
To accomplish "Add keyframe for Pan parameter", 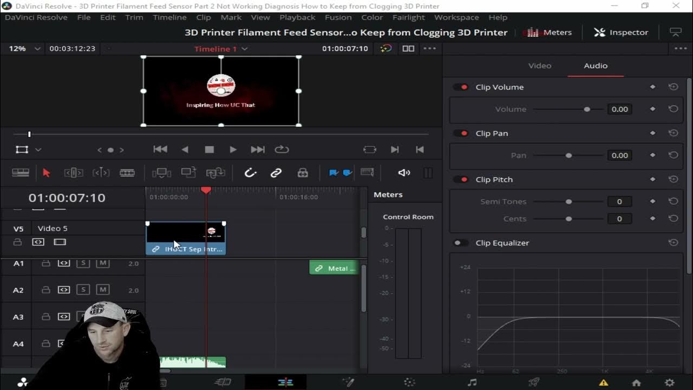I will coord(652,155).
